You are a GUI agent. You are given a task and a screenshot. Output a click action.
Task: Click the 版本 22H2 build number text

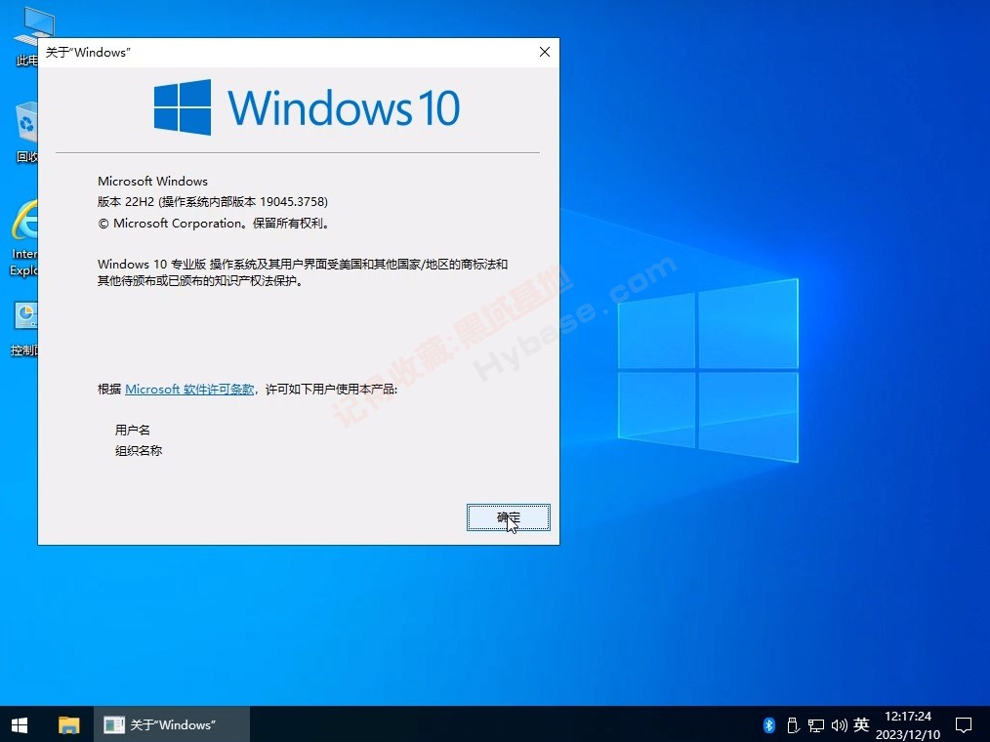coord(213,201)
